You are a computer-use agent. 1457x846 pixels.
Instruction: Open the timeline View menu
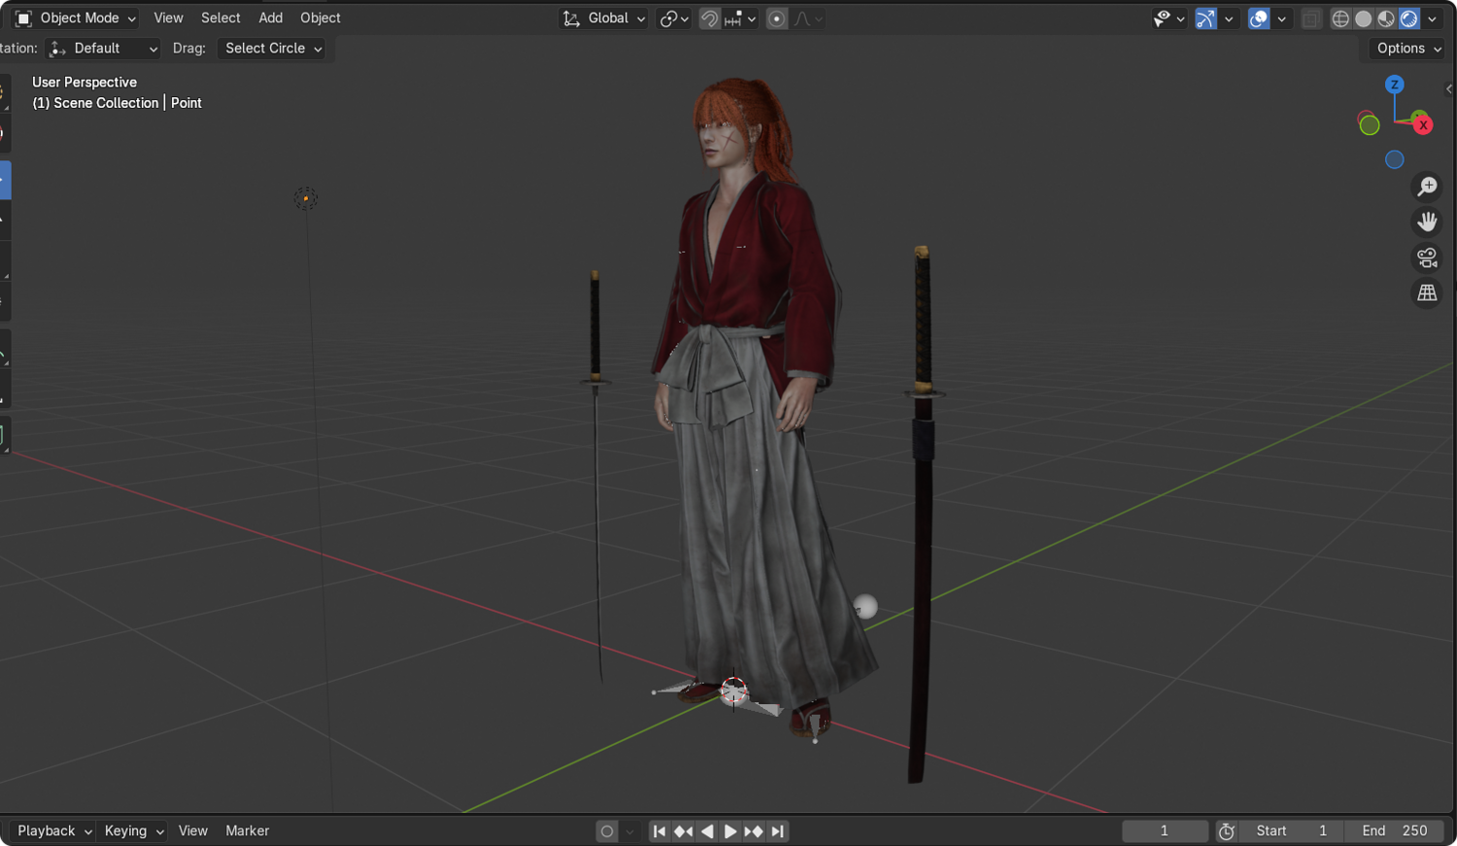193,831
